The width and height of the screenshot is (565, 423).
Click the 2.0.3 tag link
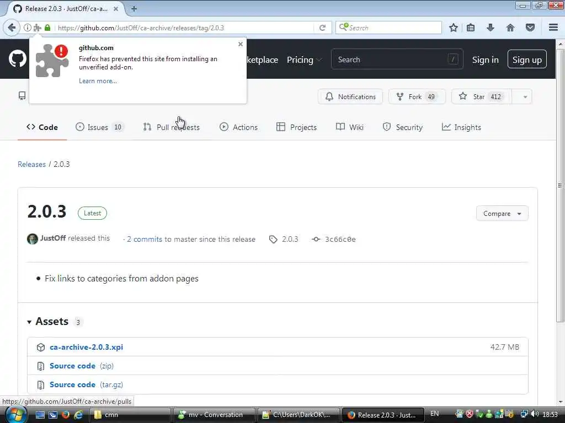[x=290, y=239]
